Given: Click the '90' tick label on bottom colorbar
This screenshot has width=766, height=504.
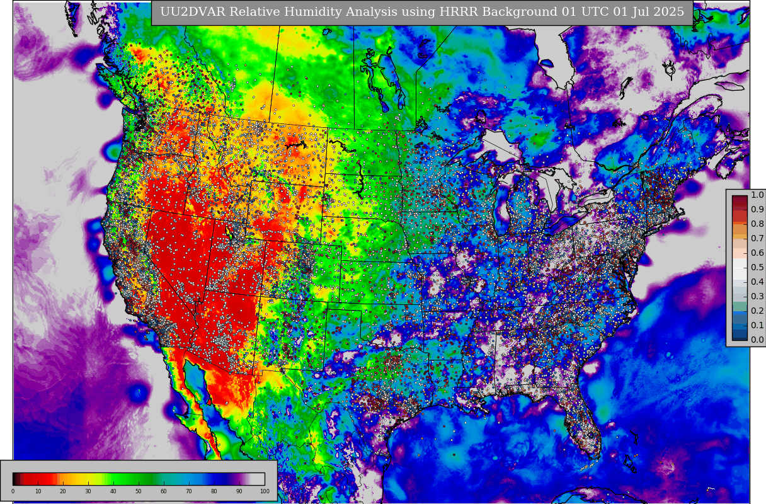Looking at the screenshot, I should click(x=239, y=491).
